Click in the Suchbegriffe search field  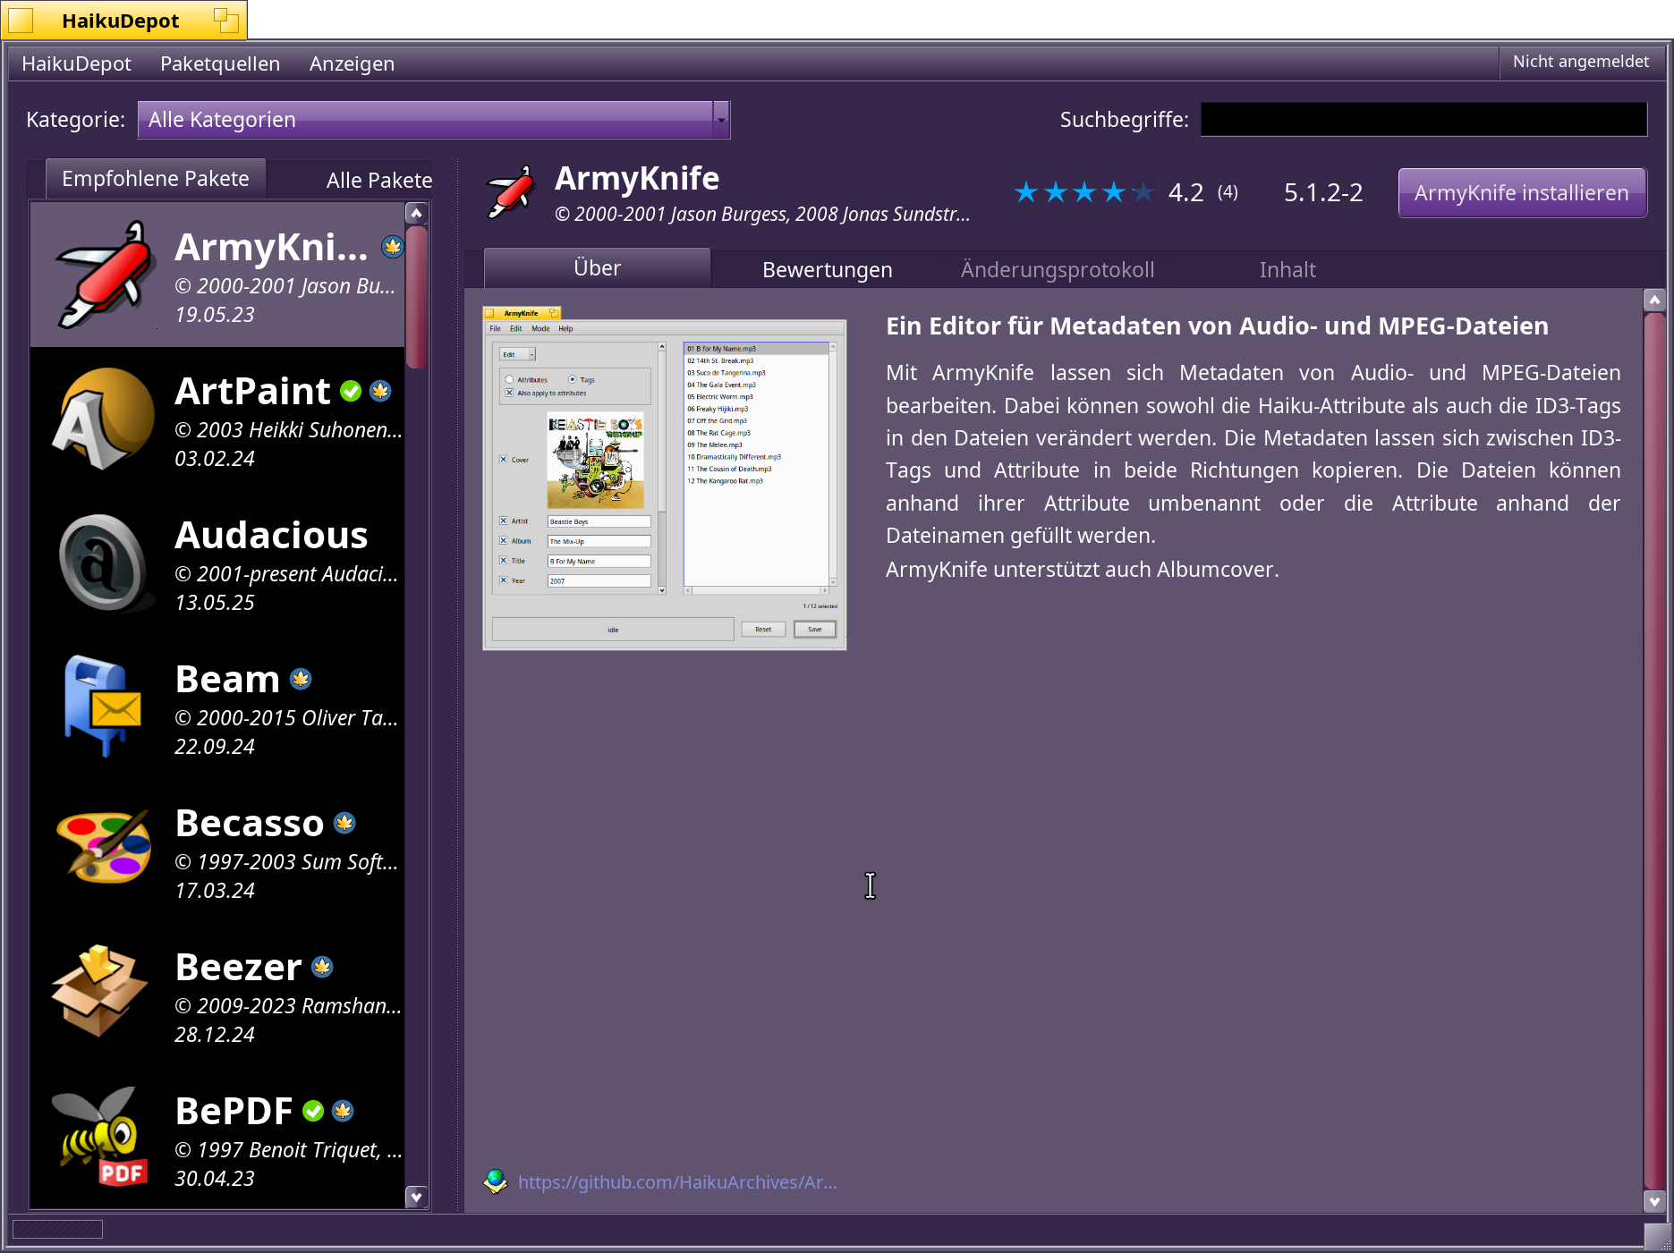pyautogui.click(x=1423, y=120)
